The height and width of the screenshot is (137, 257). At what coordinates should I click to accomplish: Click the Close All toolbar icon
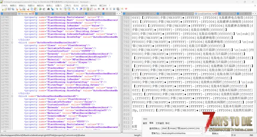coord(20,9)
